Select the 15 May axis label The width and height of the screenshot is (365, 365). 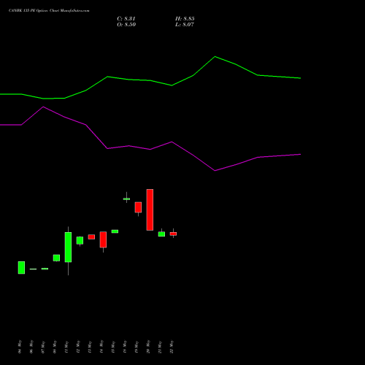(x=113, y=347)
